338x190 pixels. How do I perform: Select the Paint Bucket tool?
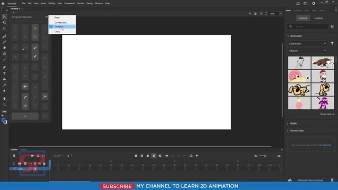pyautogui.click(x=4, y=79)
